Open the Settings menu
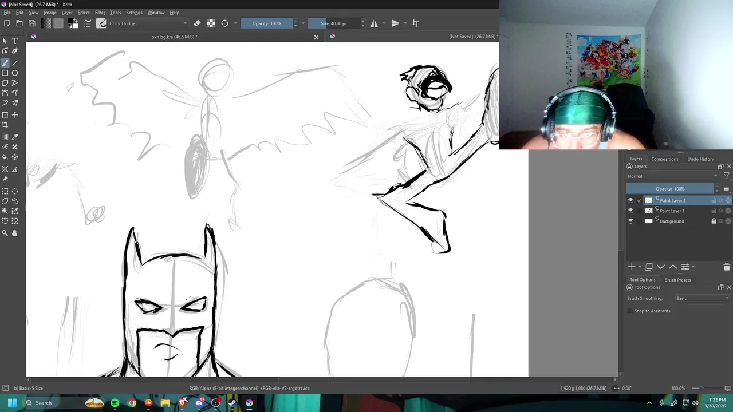Screen dimensions: 733x412 [x=134, y=13]
